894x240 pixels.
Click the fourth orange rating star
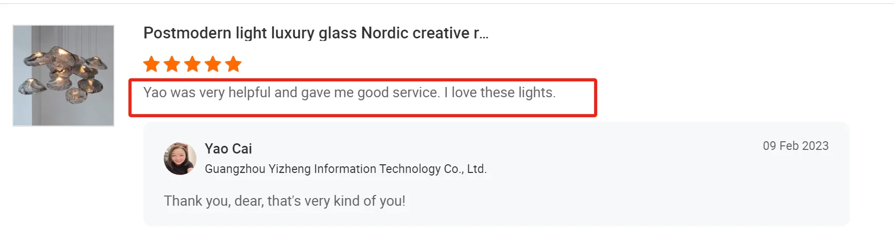[x=213, y=64]
